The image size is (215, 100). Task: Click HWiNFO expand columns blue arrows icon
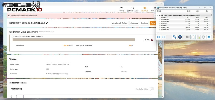(159, 37)
